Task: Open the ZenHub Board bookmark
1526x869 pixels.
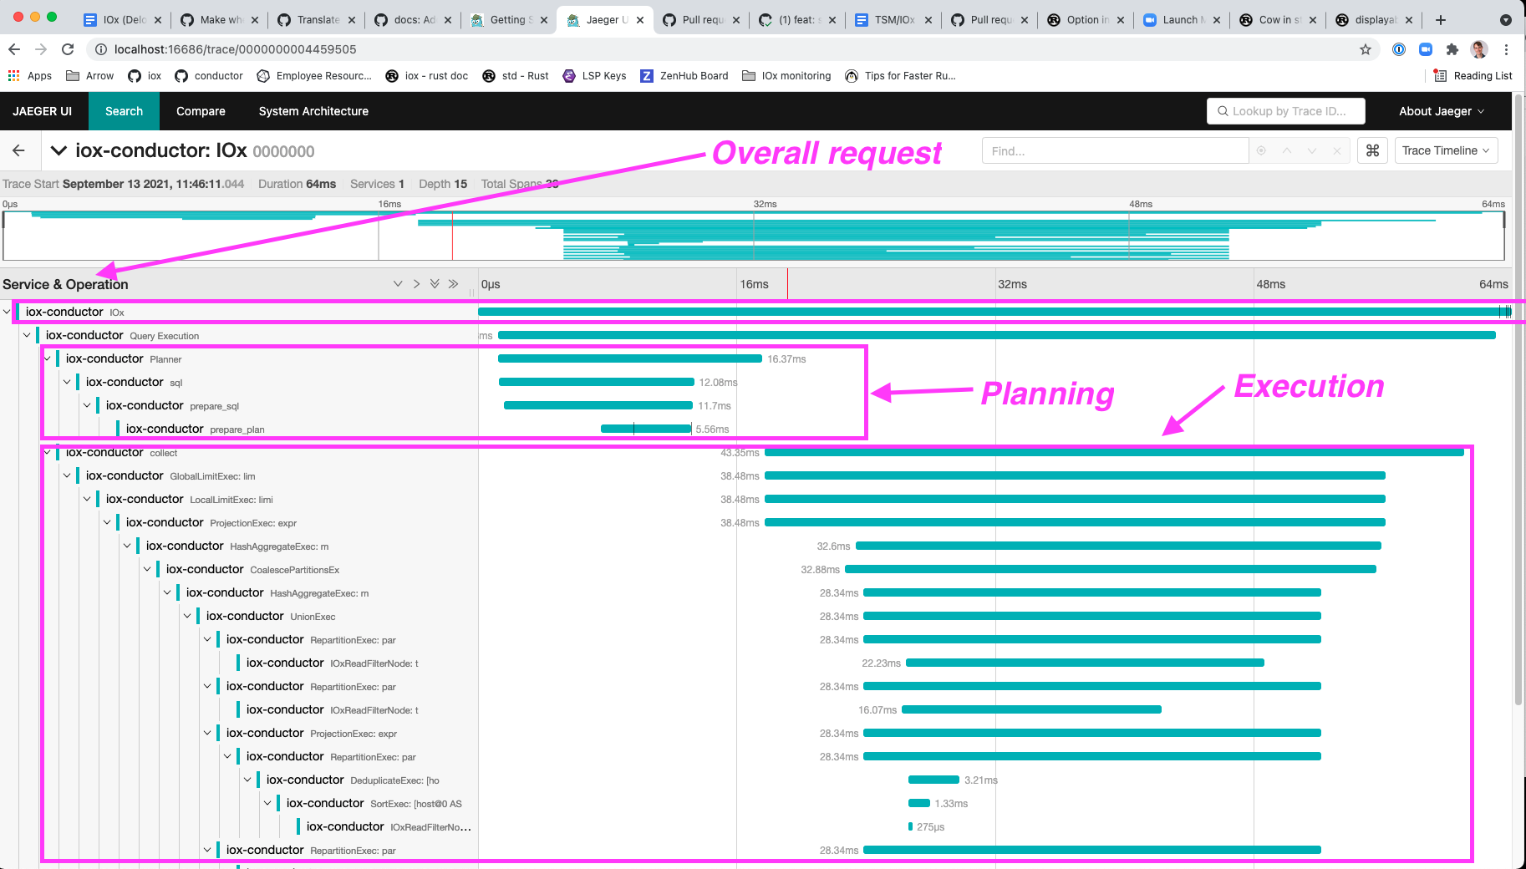Action: 684,75
